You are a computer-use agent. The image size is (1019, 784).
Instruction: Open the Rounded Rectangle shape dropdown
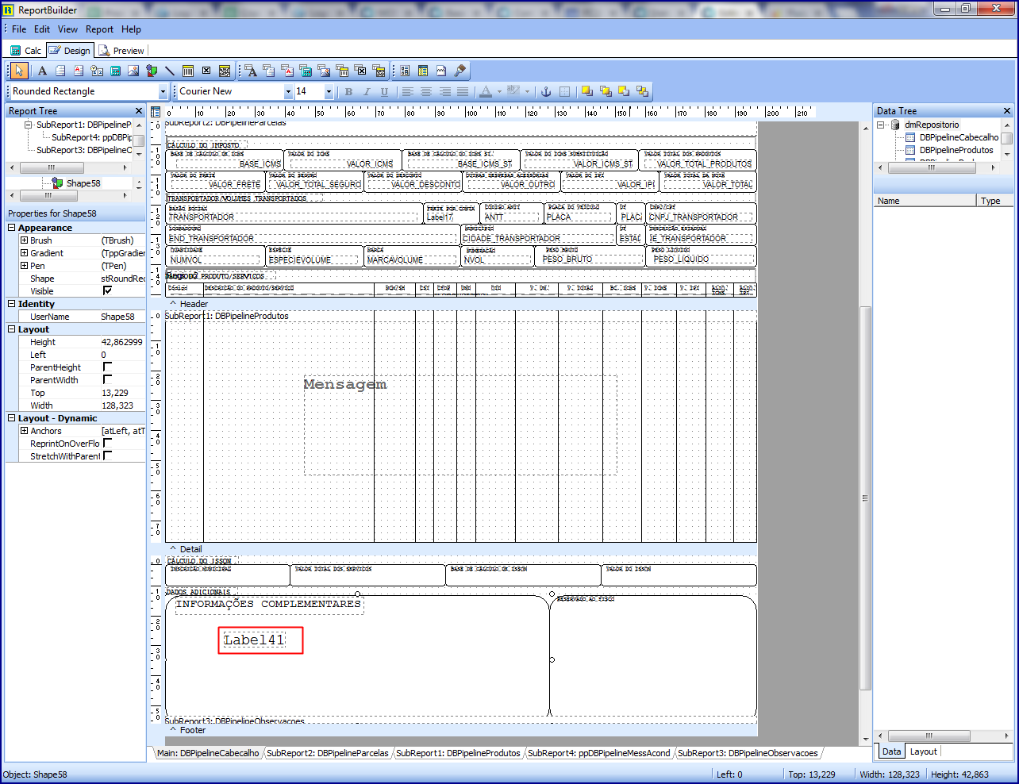click(163, 91)
